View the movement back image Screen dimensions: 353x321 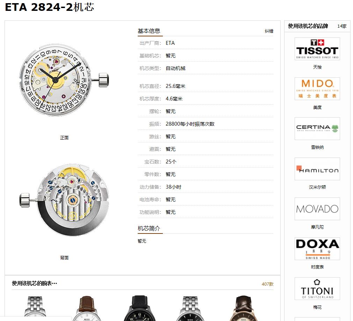[x=64, y=200]
